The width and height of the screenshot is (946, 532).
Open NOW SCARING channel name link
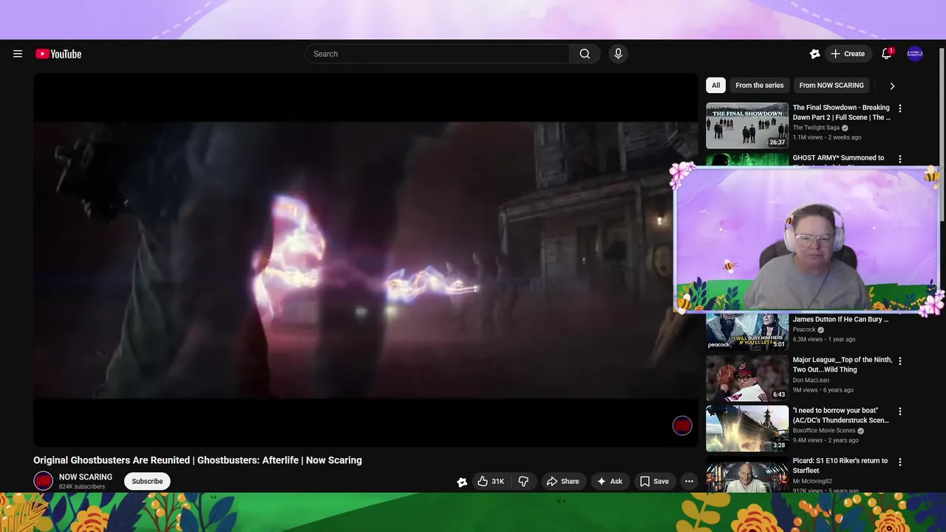pyautogui.click(x=86, y=477)
